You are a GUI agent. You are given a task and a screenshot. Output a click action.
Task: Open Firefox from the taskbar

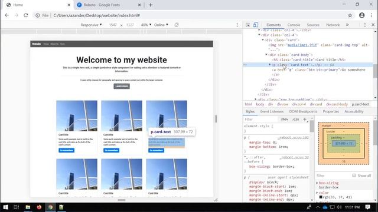click(39, 207)
